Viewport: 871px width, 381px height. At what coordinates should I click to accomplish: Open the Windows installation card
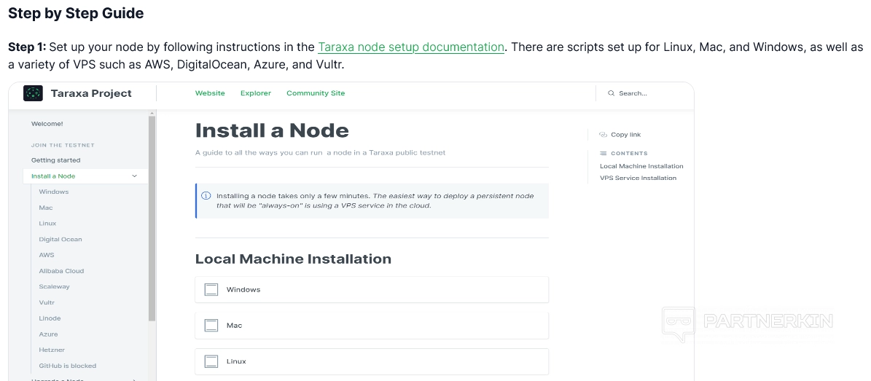[372, 289]
